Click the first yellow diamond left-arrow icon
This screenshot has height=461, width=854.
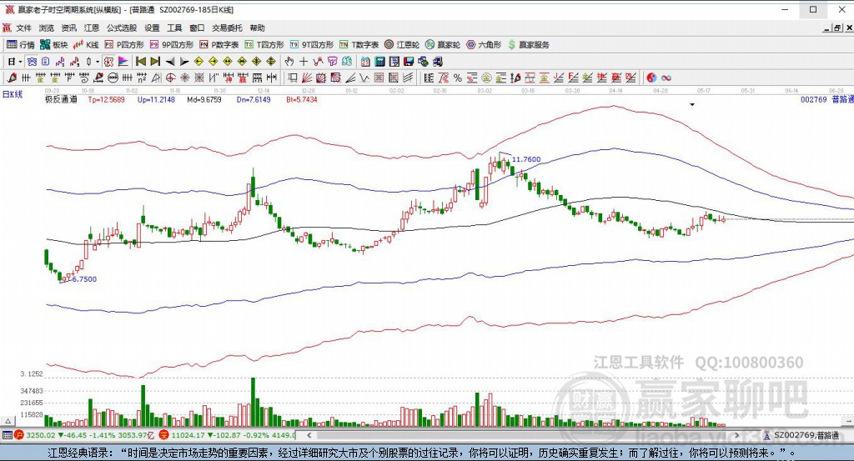click(198, 62)
